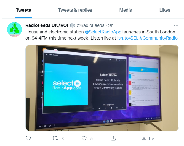184x146 pixels.
Task: Switch to the Media tab
Action: point(126,10)
